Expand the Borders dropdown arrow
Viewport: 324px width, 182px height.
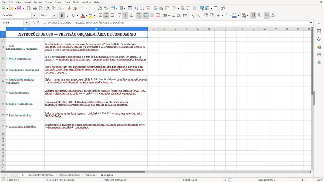pyautogui.click(x=222, y=16)
